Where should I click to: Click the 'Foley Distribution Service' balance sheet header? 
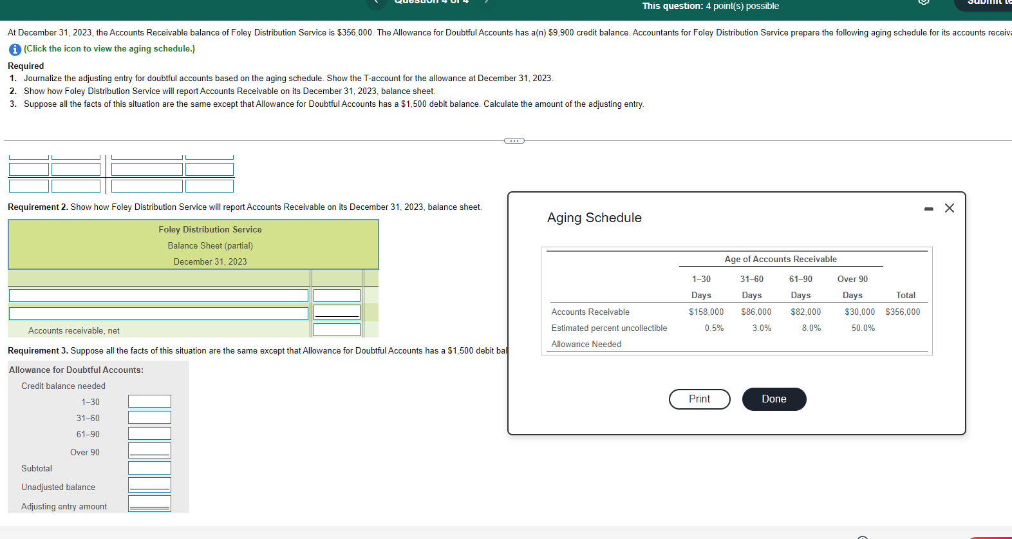(210, 229)
